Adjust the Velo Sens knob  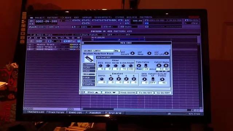(x=145, y=79)
